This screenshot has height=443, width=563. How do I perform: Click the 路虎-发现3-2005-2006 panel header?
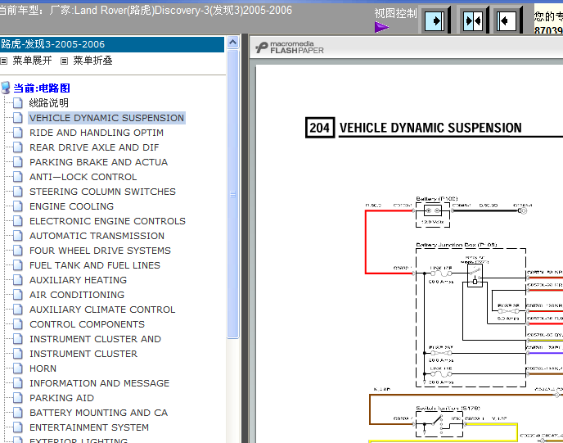[x=112, y=44]
